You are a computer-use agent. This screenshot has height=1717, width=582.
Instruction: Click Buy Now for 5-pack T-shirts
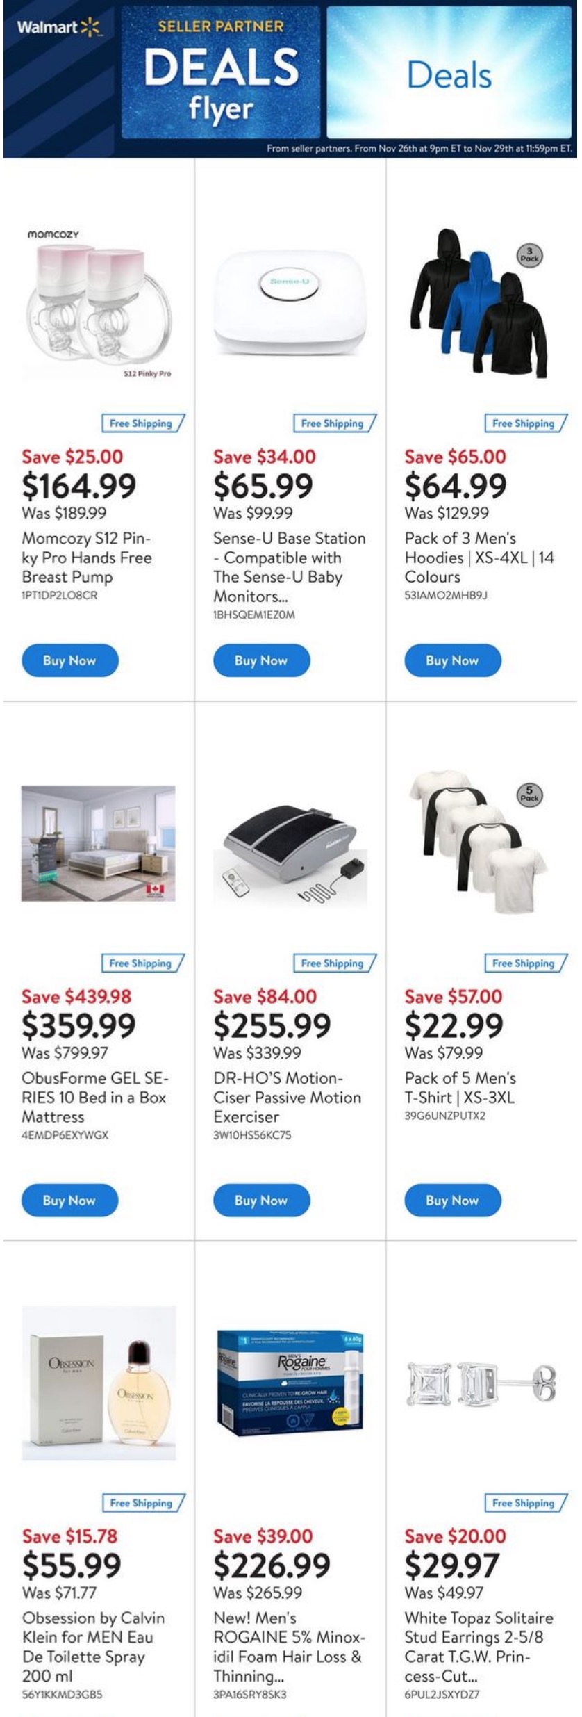[452, 1201]
